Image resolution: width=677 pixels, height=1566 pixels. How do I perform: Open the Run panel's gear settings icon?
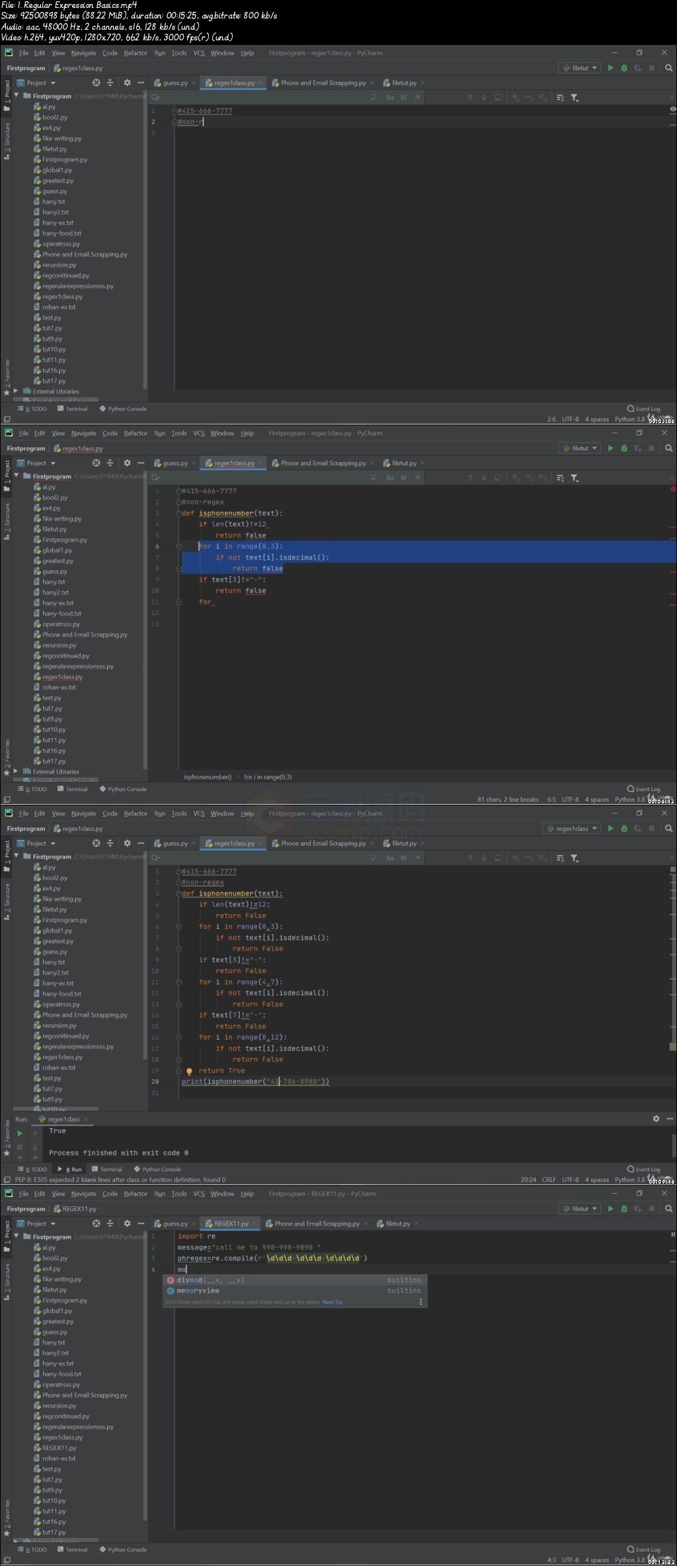tap(656, 1119)
